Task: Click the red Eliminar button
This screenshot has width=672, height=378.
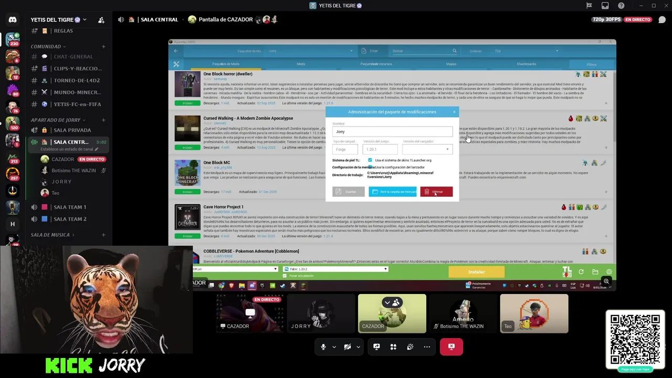Action: click(436, 192)
